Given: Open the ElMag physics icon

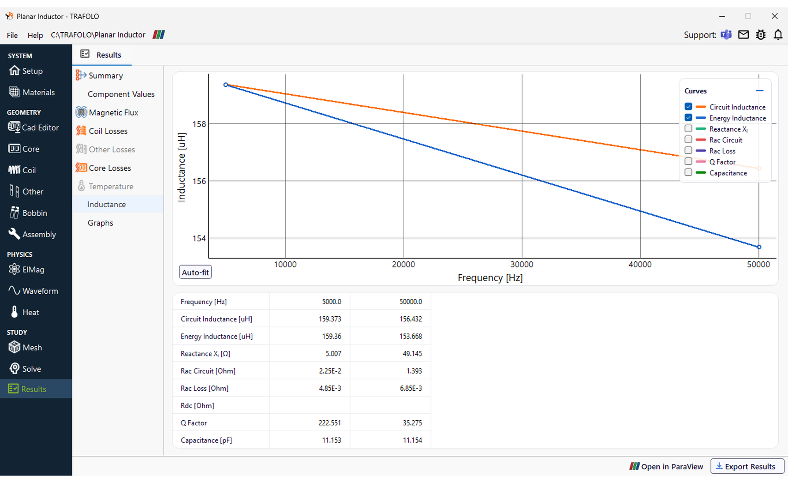Looking at the screenshot, I should (x=14, y=269).
